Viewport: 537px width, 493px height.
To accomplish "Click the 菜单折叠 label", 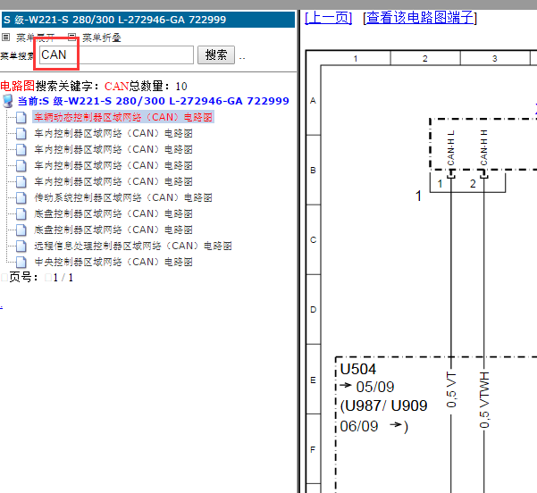I will pos(102,38).
